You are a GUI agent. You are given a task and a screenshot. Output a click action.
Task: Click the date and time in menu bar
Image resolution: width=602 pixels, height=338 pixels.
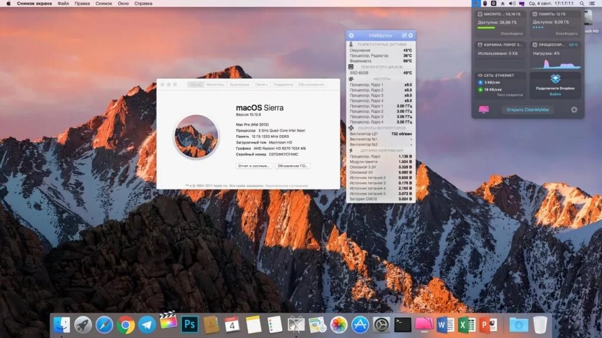(551, 4)
